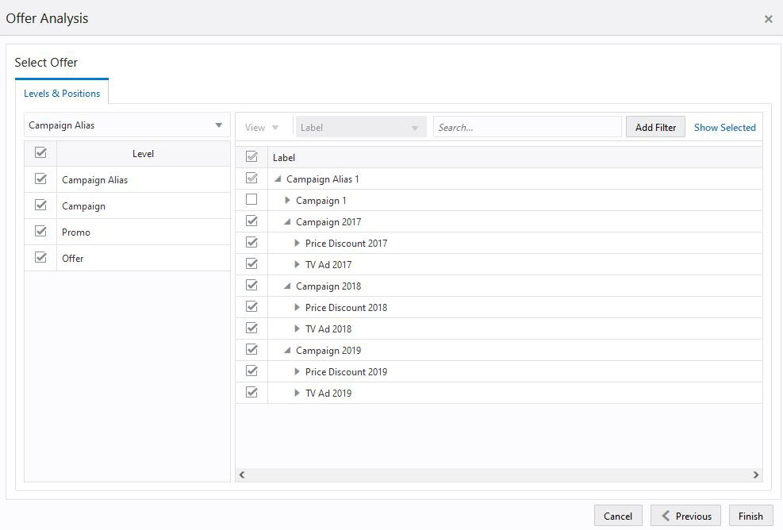The image size is (783, 530).
Task: Toggle the select-all checkbox above Level list
Action: point(40,152)
